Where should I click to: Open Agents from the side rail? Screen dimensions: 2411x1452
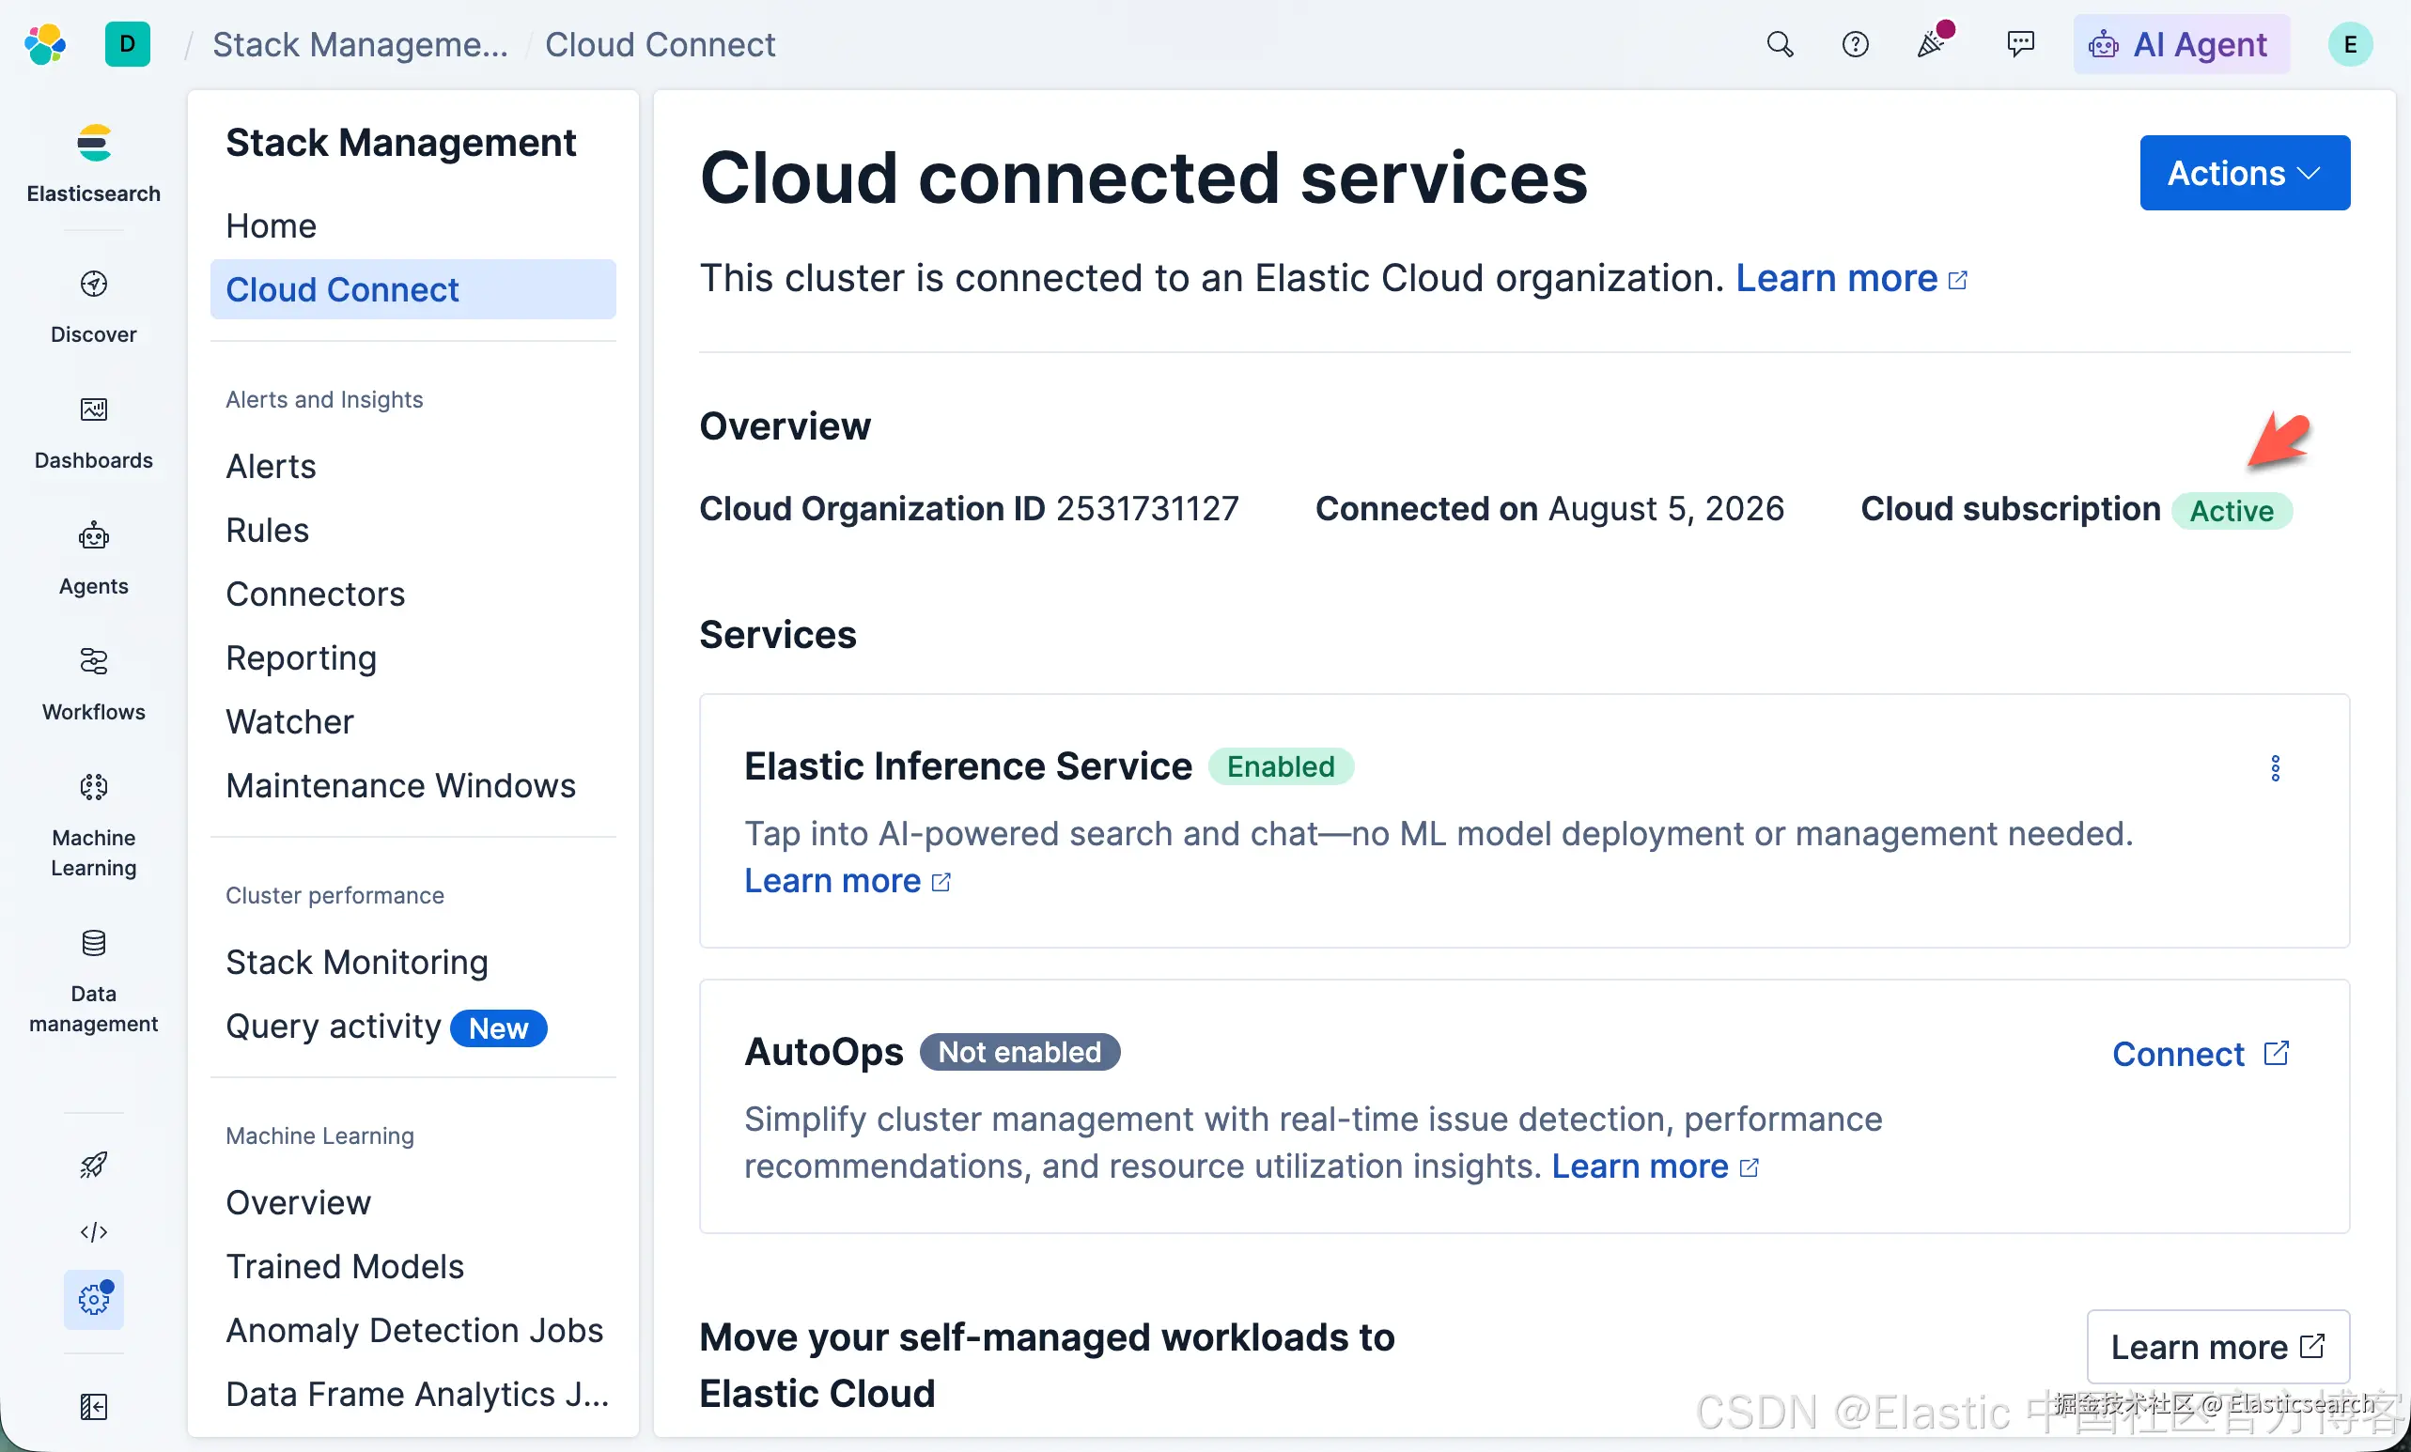click(x=94, y=558)
